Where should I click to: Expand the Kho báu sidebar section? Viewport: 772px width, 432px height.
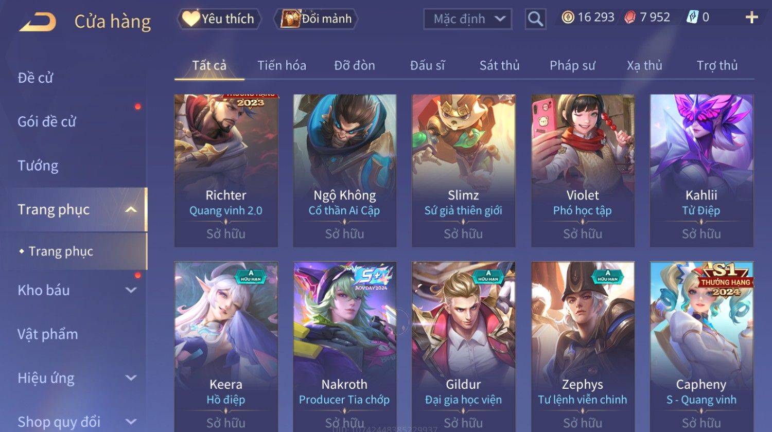[x=131, y=290]
